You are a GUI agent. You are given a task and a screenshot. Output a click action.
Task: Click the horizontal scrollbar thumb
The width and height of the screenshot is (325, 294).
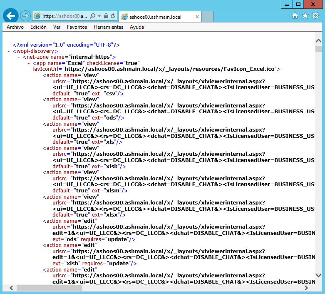(50, 288)
